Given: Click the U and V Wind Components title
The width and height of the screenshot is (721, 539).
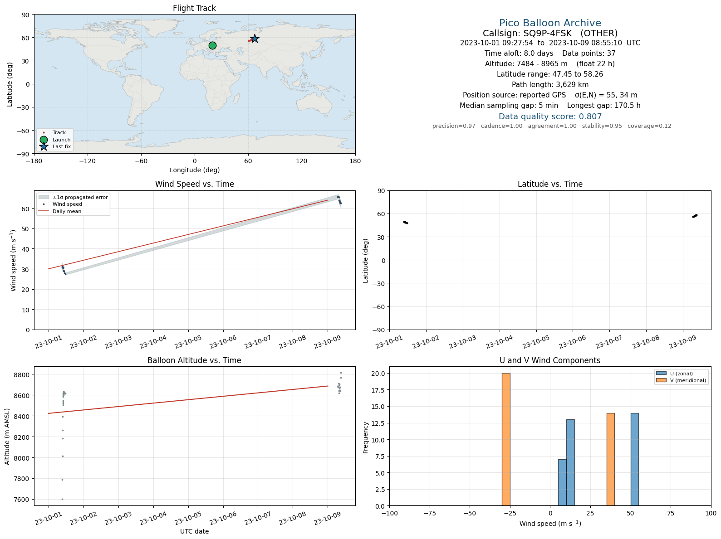Looking at the screenshot, I should point(550,360).
